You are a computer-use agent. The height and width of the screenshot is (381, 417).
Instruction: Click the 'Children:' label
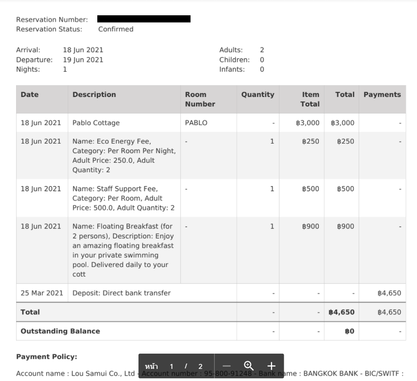234,60
